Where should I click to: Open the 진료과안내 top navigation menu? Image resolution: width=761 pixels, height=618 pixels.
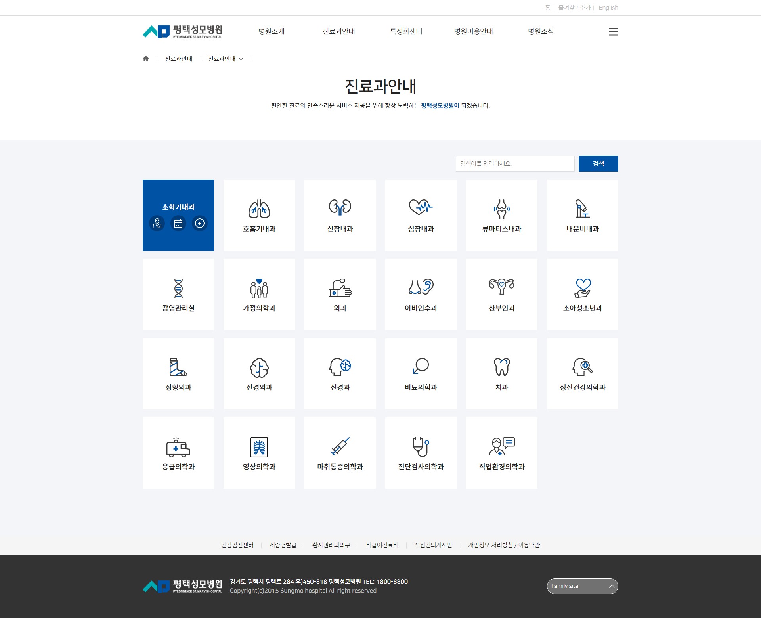pos(339,31)
